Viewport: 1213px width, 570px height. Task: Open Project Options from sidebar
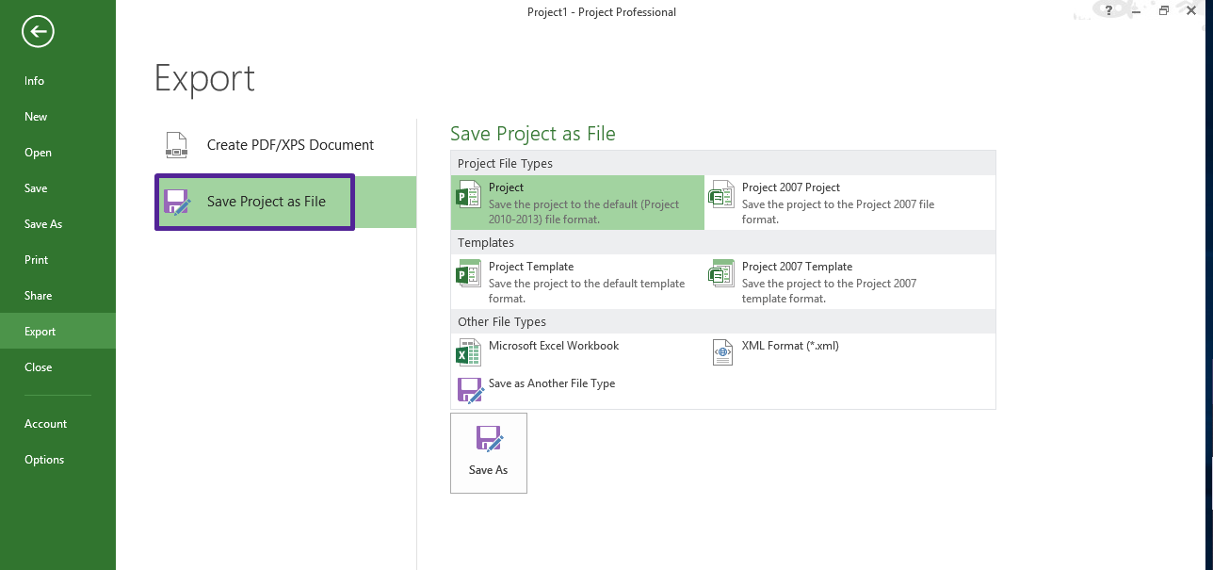tap(44, 460)
